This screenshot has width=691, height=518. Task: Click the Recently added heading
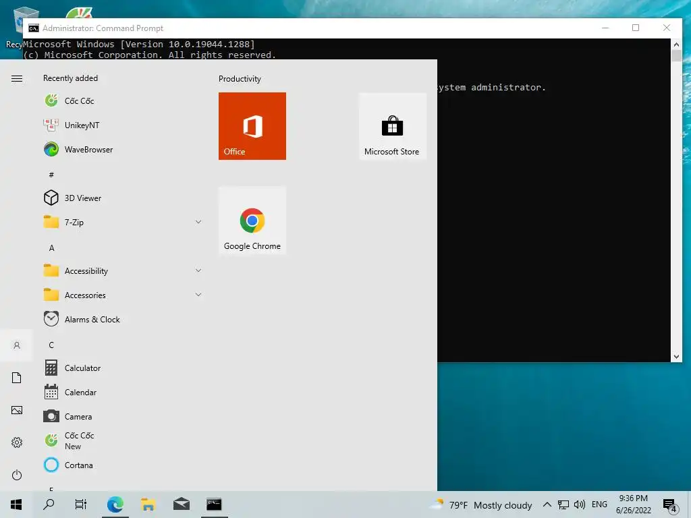(70, 78)
